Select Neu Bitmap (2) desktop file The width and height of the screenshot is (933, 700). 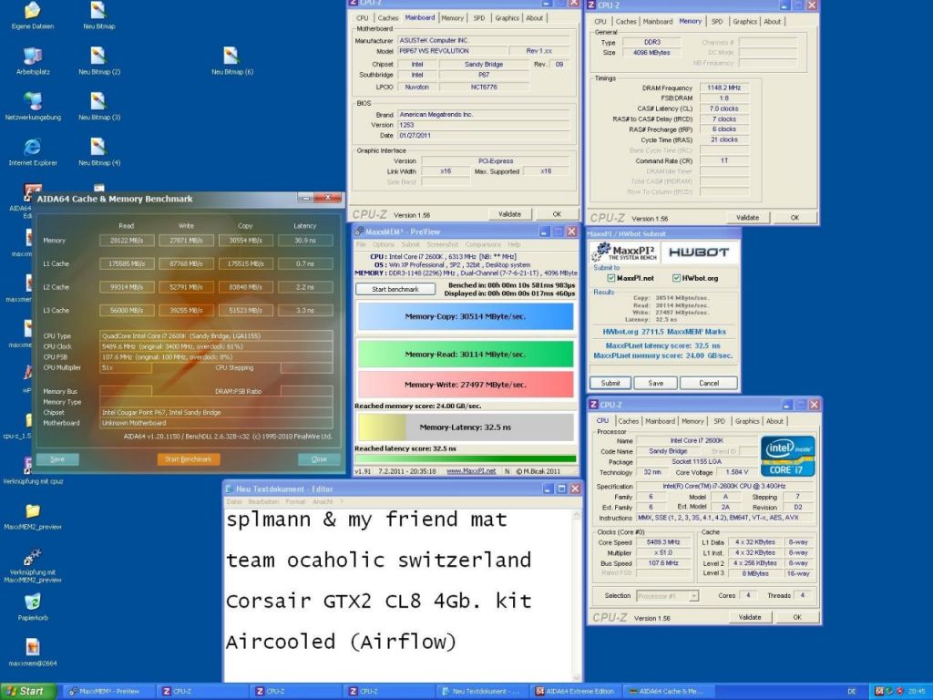pyautogui.click(x=98, y=61)
